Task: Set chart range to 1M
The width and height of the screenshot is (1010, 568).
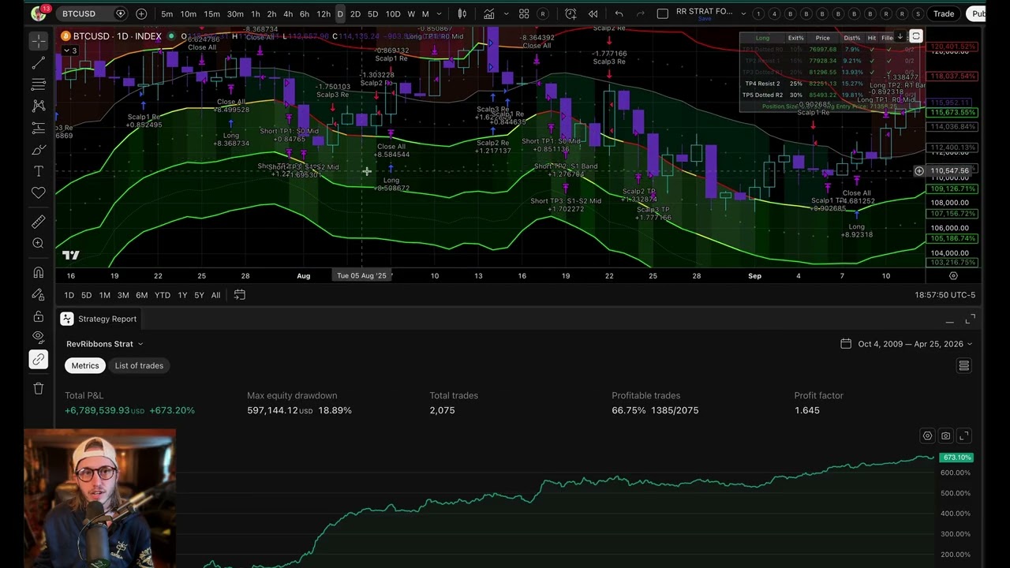Action: [104, 295]
